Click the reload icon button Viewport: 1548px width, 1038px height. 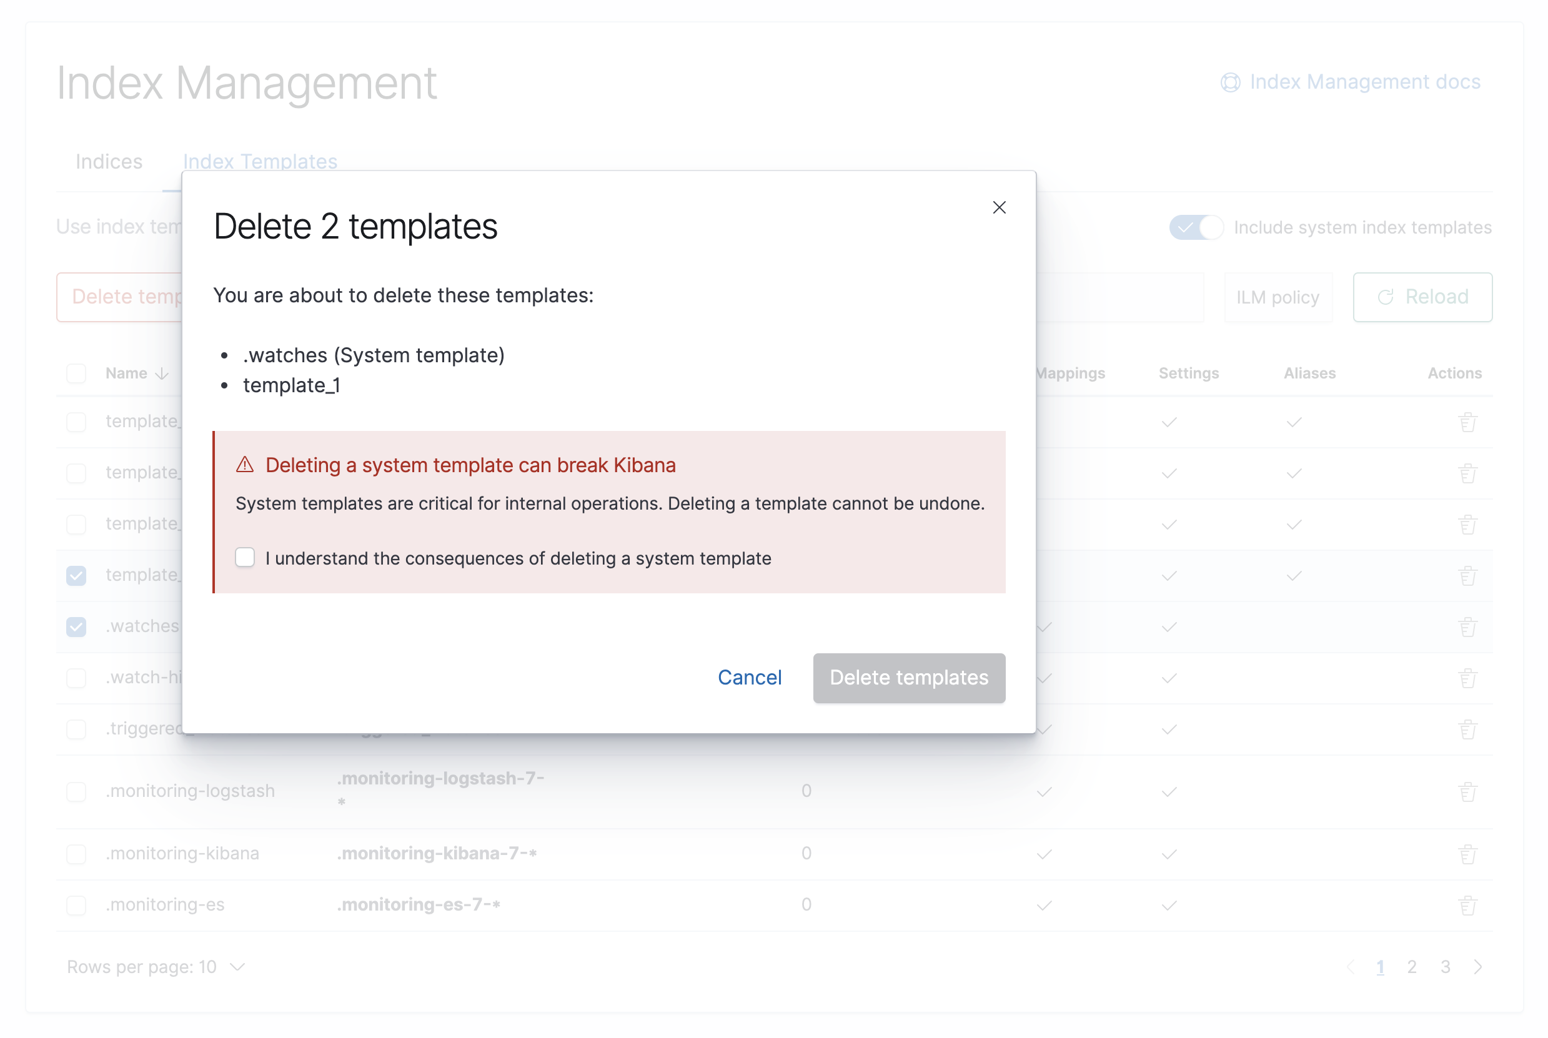point(1422,297)
